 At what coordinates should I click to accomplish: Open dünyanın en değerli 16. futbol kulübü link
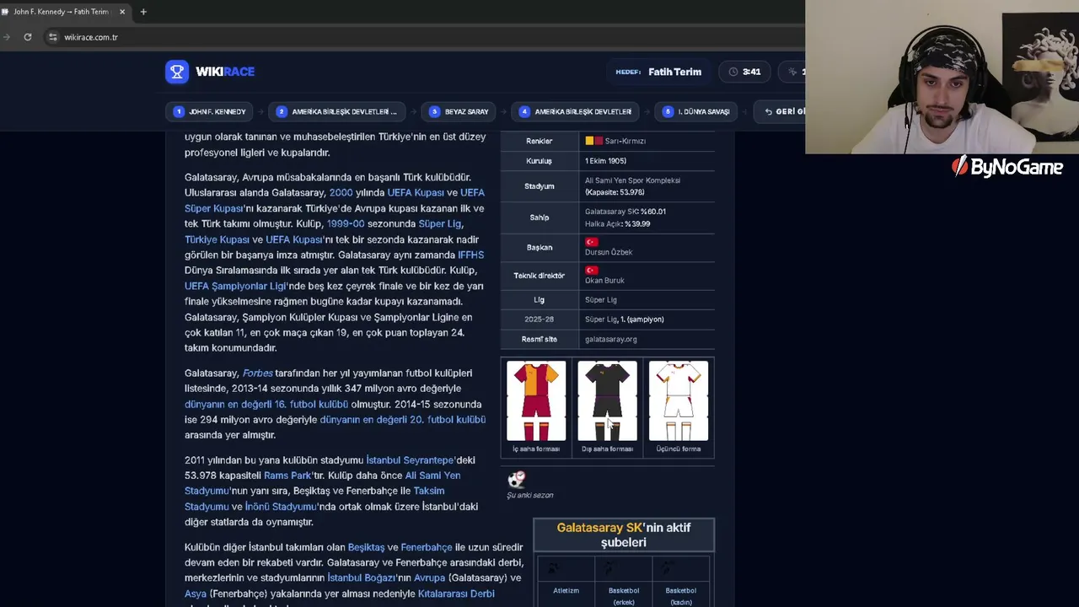(266, 404)
